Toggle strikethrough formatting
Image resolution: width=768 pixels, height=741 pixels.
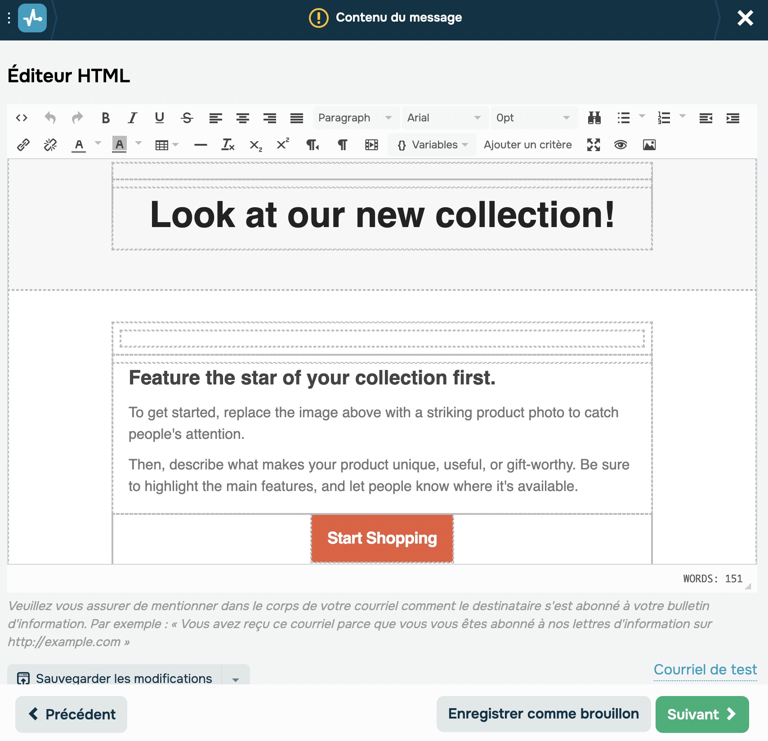pos(187,118)
